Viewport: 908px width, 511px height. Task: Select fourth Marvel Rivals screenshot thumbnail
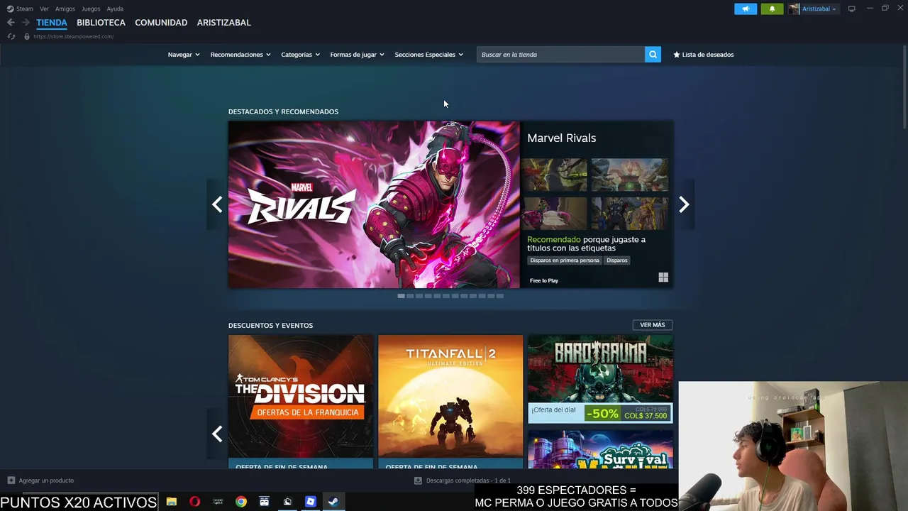pos(630,214)
